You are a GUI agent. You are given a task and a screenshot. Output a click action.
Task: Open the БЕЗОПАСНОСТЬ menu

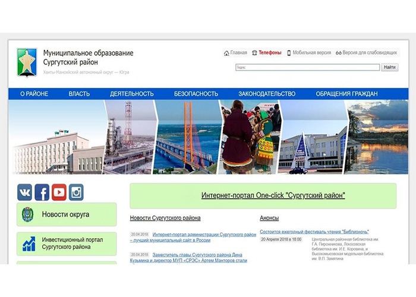tap(196, 94)
